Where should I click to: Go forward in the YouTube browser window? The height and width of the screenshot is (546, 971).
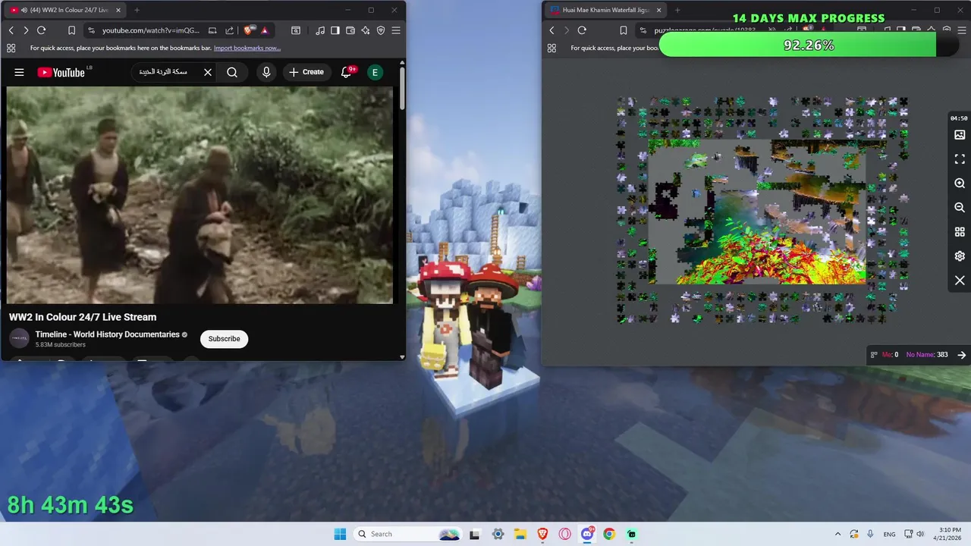(26, 30)
